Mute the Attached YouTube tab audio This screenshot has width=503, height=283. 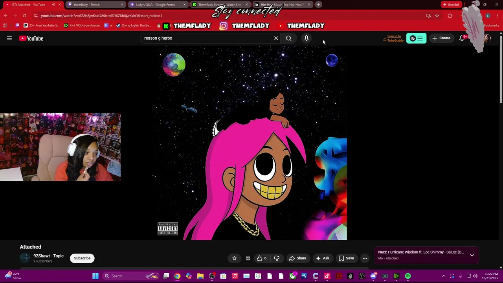pyautogui.click(x=53, y=5)
